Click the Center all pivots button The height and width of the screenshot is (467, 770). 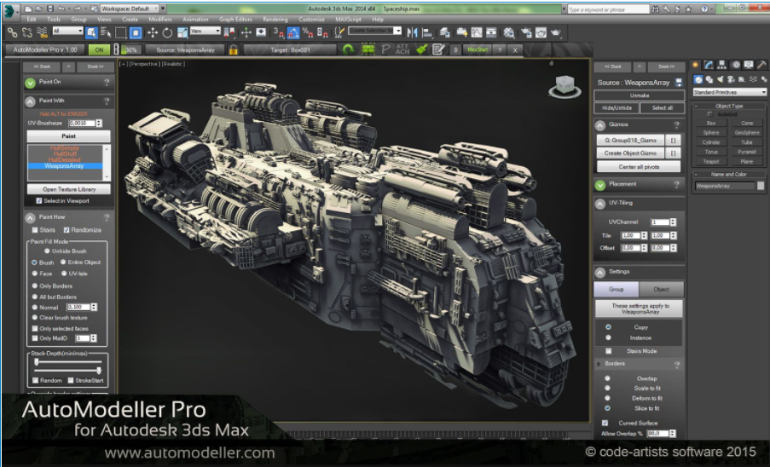coord(639,167)
